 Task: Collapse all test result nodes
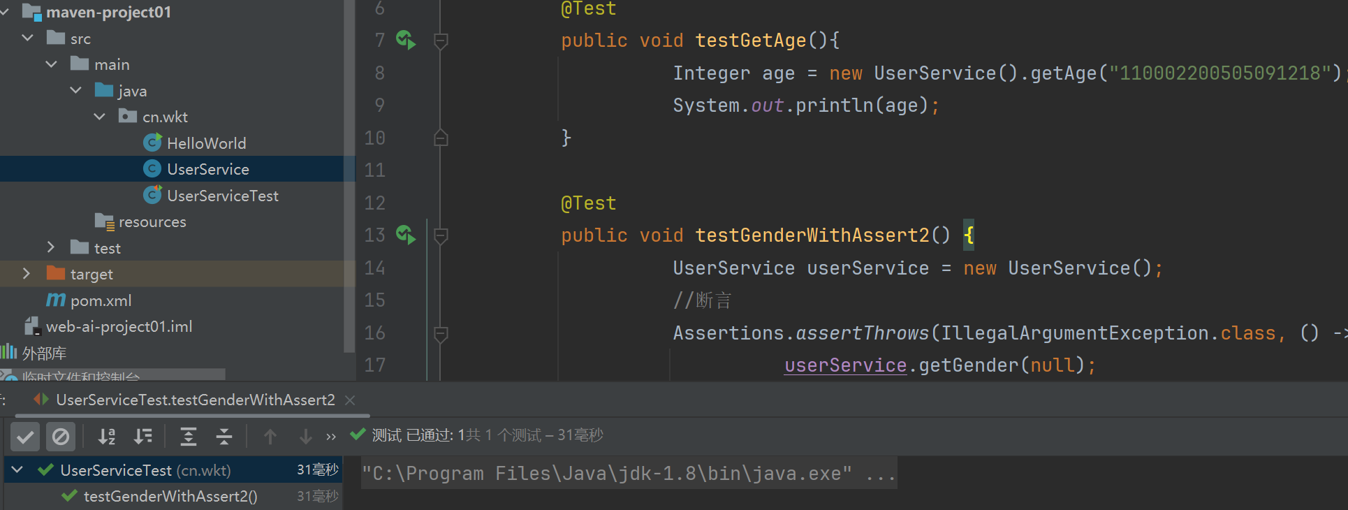point(224,437)
